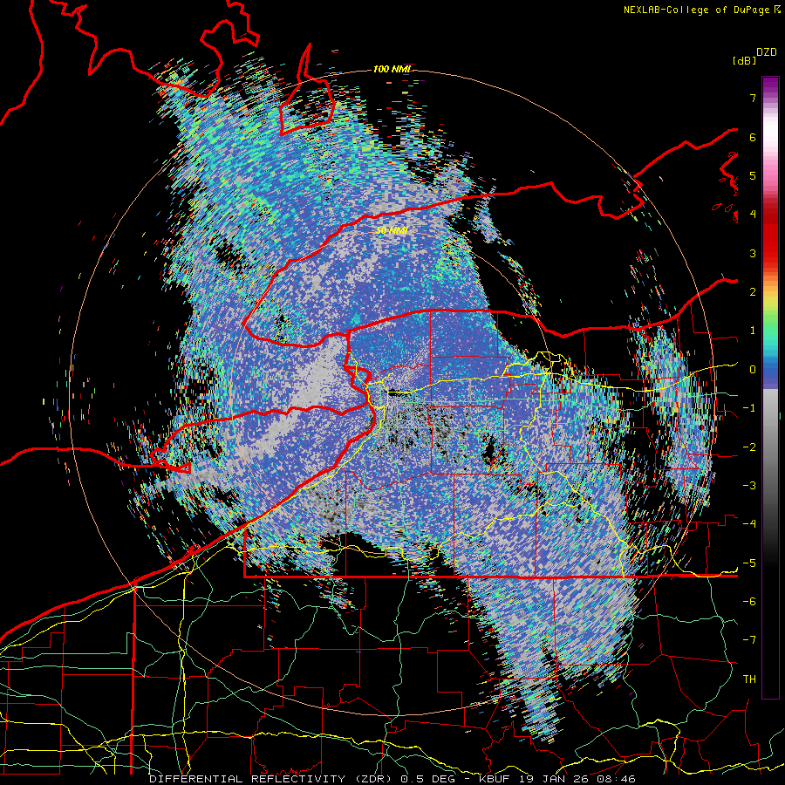Click the 2 value on the color scale
The height and width of the screenshot is (785, 785).
tap(753, 292)
